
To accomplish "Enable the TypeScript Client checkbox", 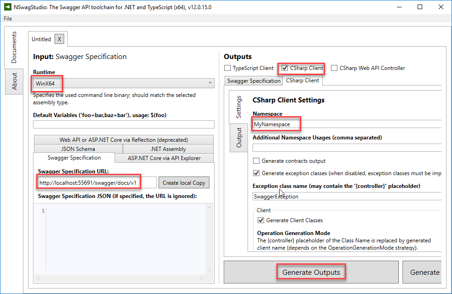I will 227,68.
